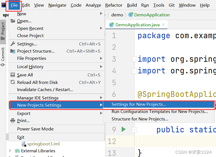Open the Project tool window tab
216x157 pixels.
(x=3, y=32)
